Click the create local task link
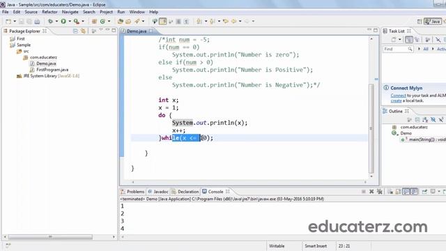Screen dimensions: 446x251 pos(396,100)
